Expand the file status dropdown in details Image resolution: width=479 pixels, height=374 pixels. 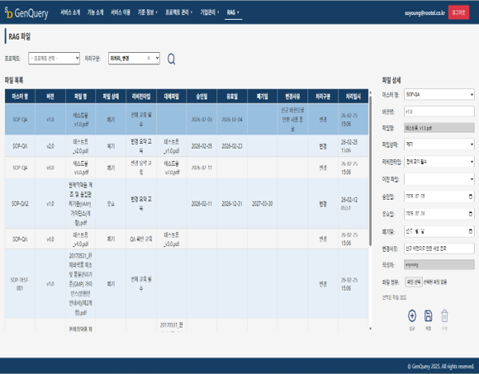[439, 144]
